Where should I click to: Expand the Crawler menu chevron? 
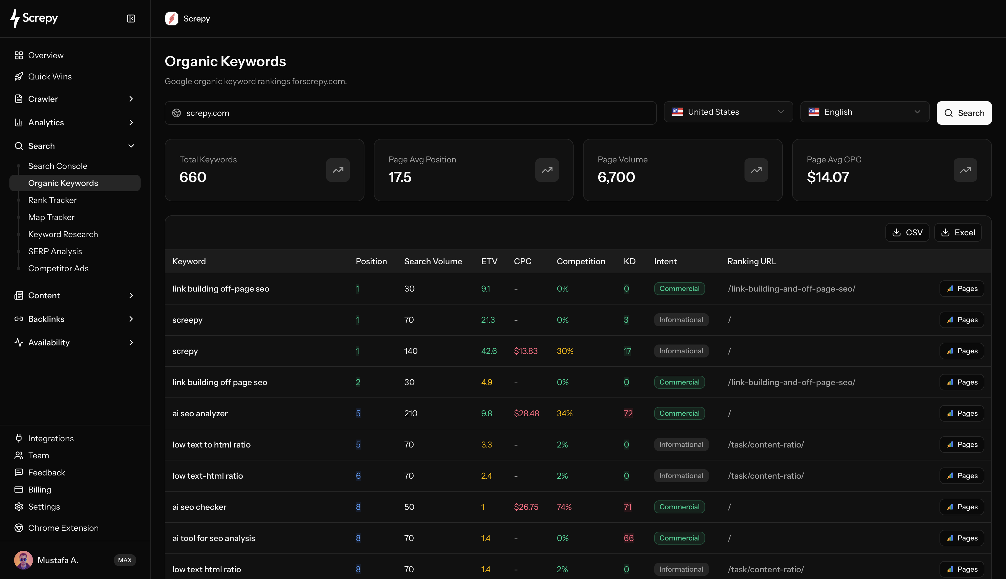click(131, 99)
